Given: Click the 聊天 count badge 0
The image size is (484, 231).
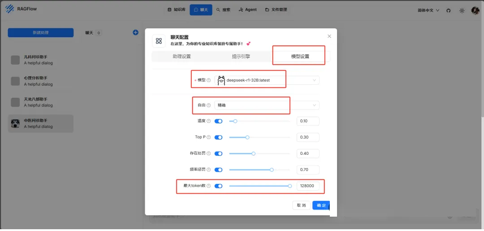Looking at the screenshot, I should pyautogui.click(x=99, y=33).
